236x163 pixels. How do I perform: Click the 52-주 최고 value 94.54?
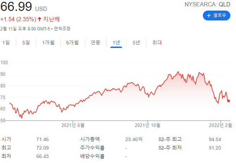tap(216, 139)
